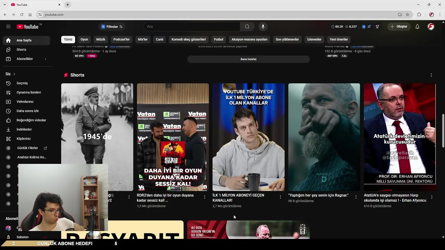Viewport: 445px width, 250px height.
Task: Open Videolarınız in sidebar
Action: (26, 102)
